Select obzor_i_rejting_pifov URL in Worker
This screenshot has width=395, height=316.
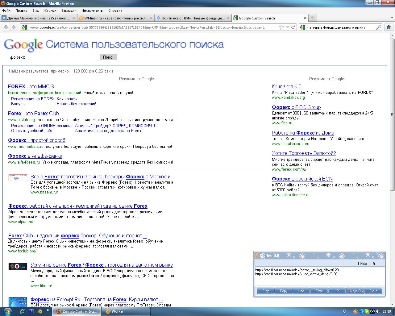297,270
